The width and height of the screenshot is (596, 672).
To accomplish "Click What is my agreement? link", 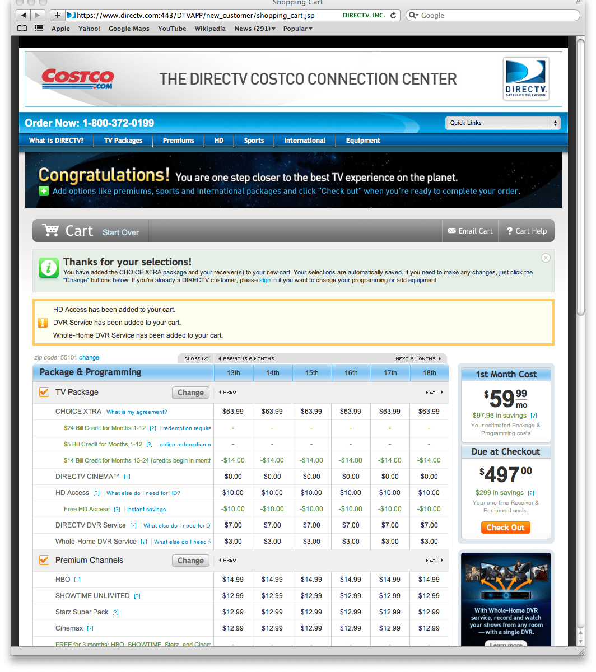I will [137, 412].
